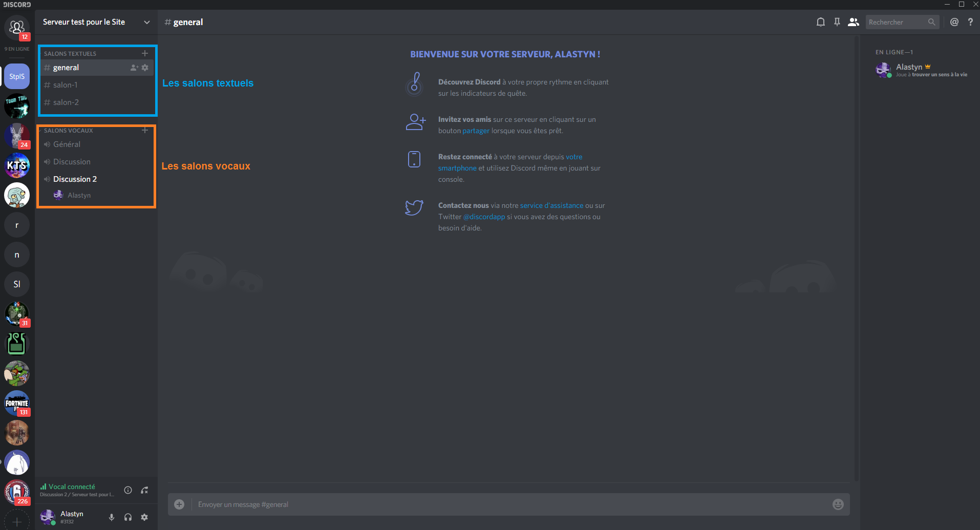
Task: Disconnect from voice channel
Action: (x=145, y=490)
